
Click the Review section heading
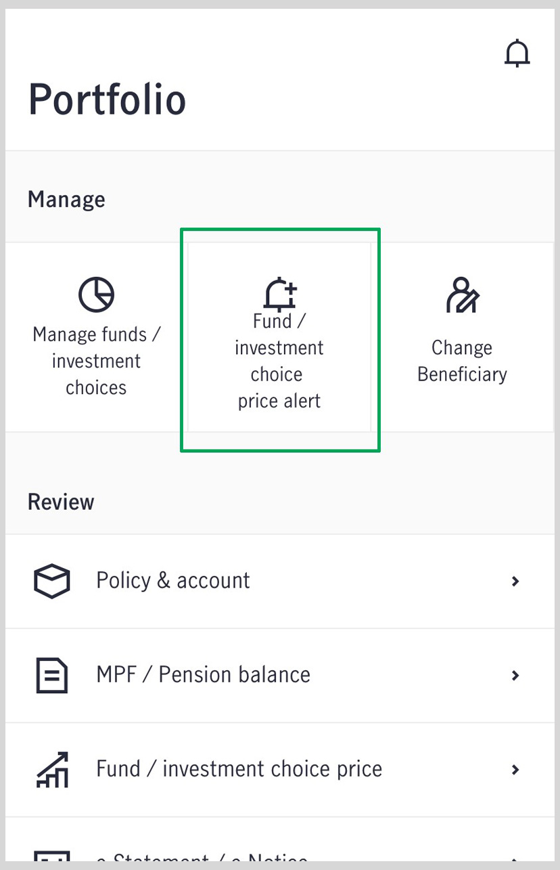coord(61,502)
